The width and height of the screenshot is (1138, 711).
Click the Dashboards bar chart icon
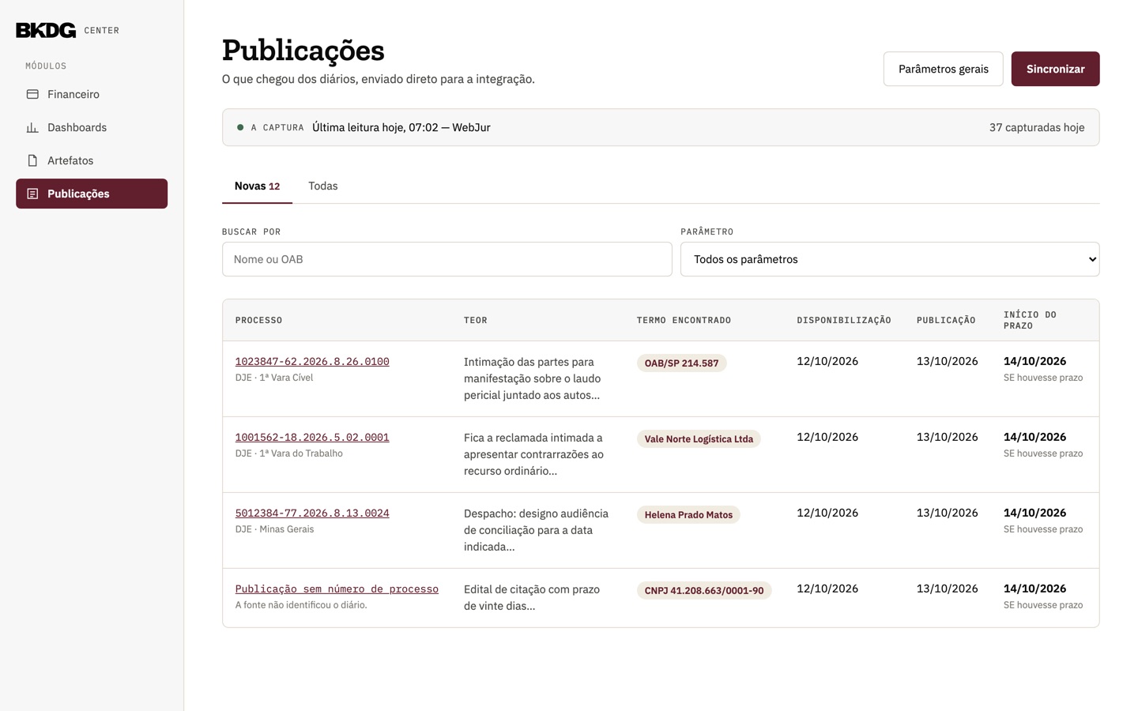tap(32, 127)
